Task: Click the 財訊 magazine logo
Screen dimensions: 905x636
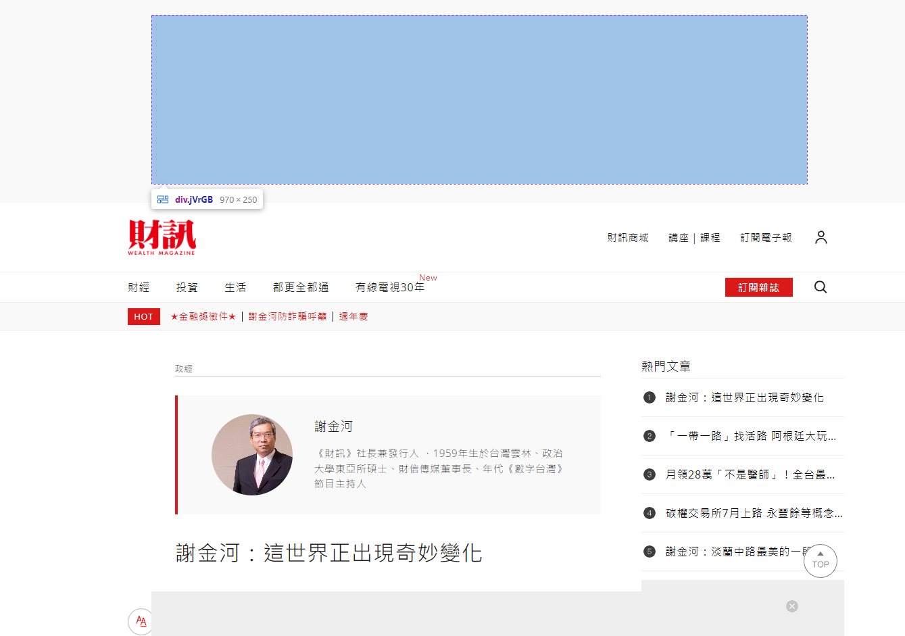Action: [x=161, y=237]
